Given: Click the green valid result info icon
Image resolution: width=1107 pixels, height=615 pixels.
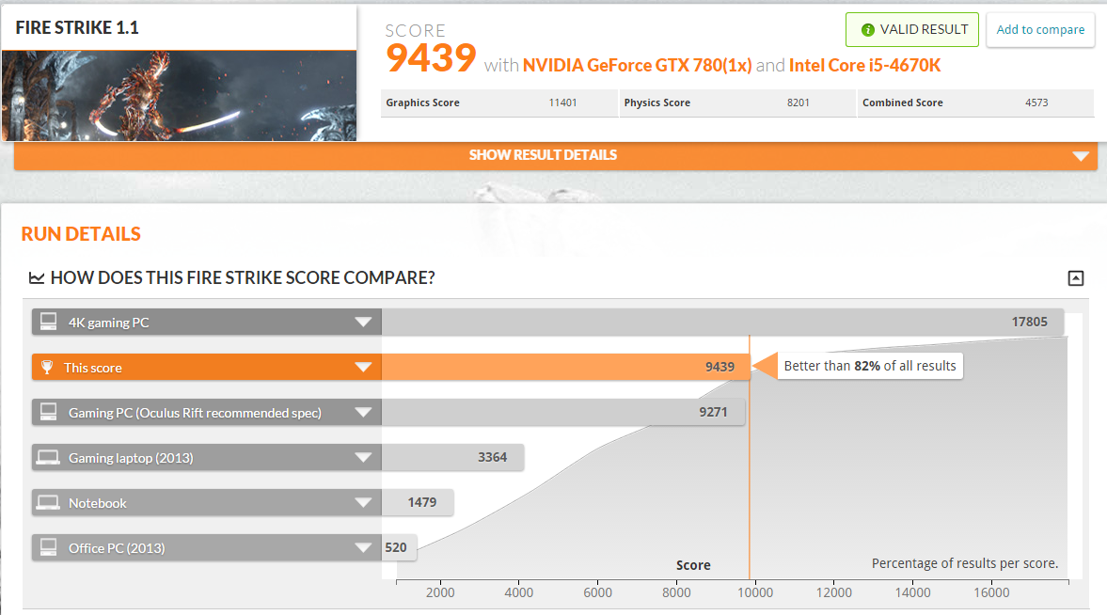Looking at the screenshot, I should coord(868,30).
